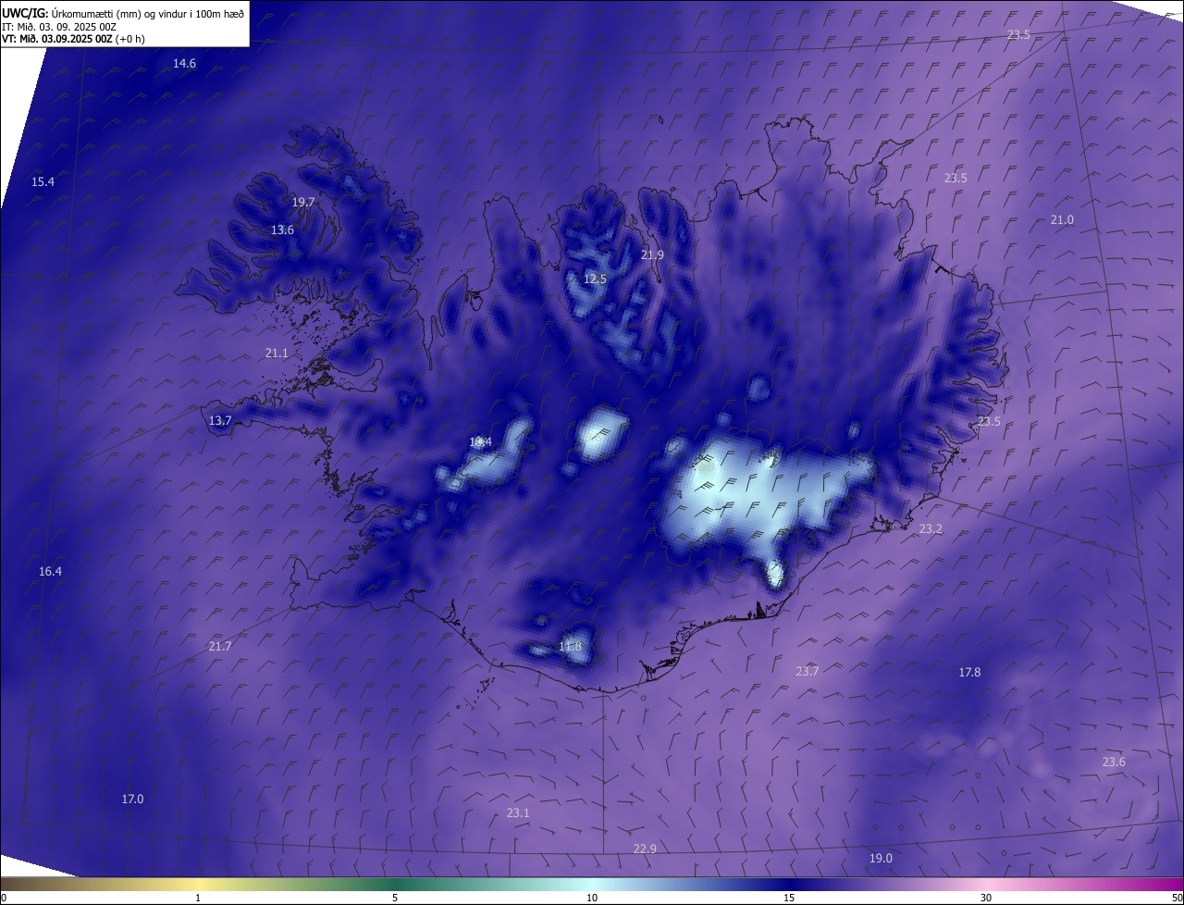The width and height of the screenshot is (1184, 905).
Task: Click the 21.1 value label
Action: click(277, 353)
